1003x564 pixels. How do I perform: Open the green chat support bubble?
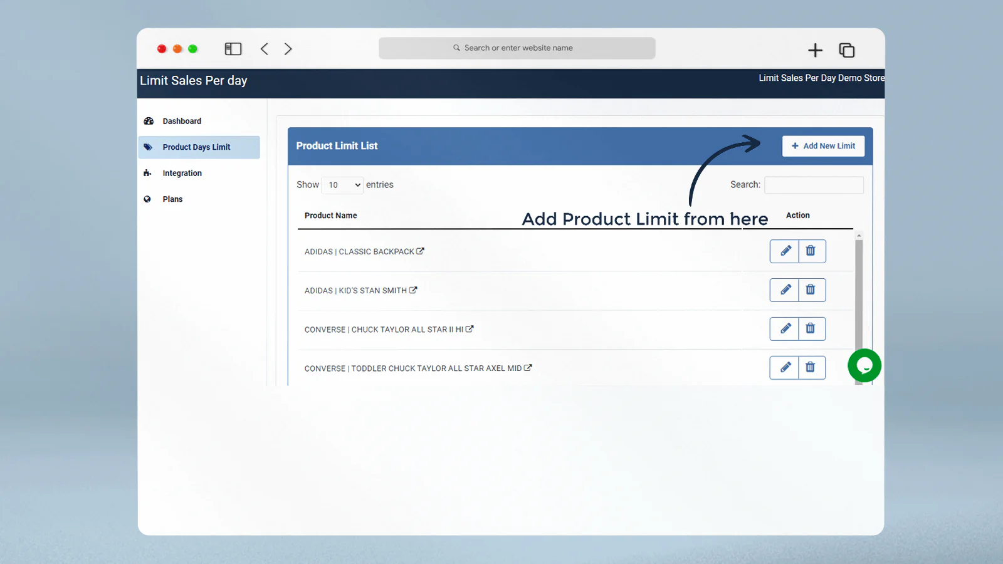864,365
